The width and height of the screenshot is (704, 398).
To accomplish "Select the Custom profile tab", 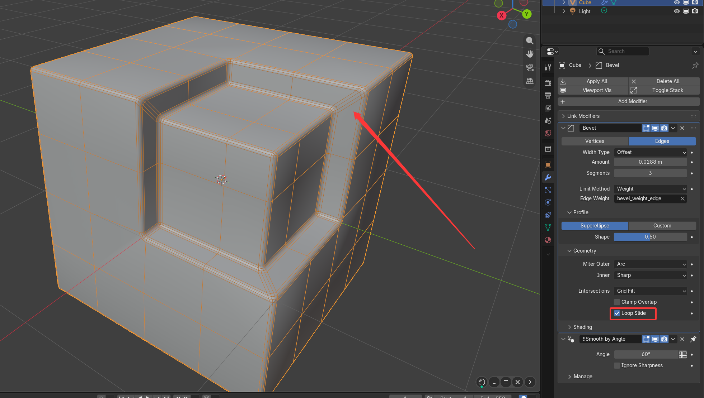I will pyautogui.click(x=662, y=226).
